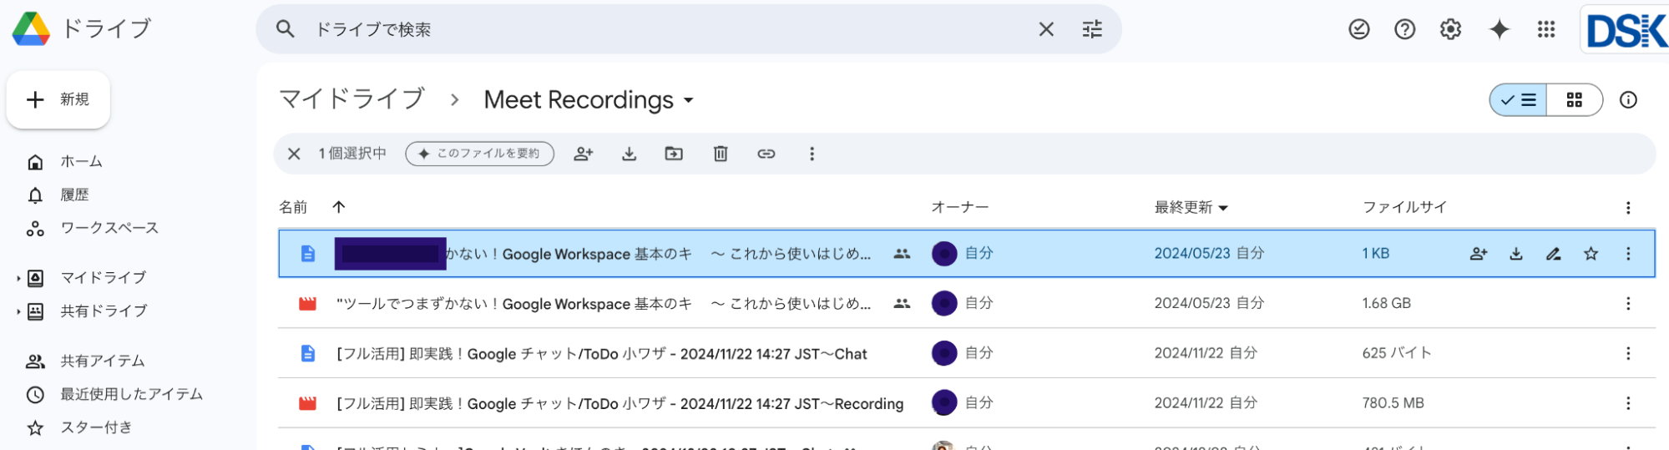Click the video icon of the 1.68 GB file

[x=308, y=304]
